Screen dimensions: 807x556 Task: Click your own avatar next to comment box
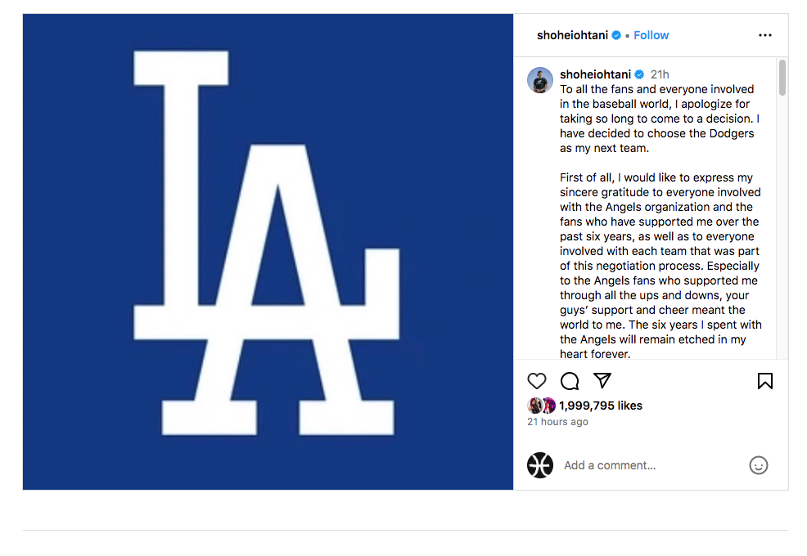(x=540, y=465)
